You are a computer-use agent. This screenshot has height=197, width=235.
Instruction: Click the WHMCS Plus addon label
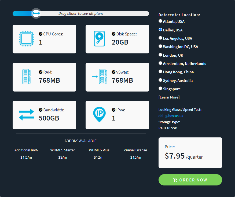pos(99,150)
